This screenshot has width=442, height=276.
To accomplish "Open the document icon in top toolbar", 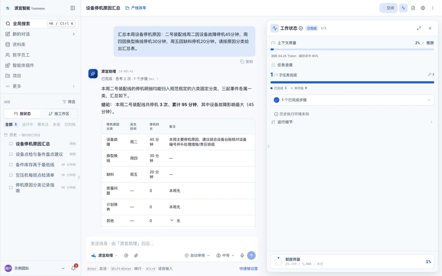I will [413, 8].
